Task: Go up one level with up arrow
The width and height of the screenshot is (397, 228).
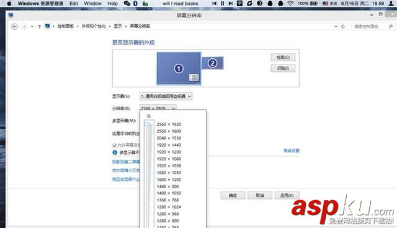Action: click(x=39, y=26)
